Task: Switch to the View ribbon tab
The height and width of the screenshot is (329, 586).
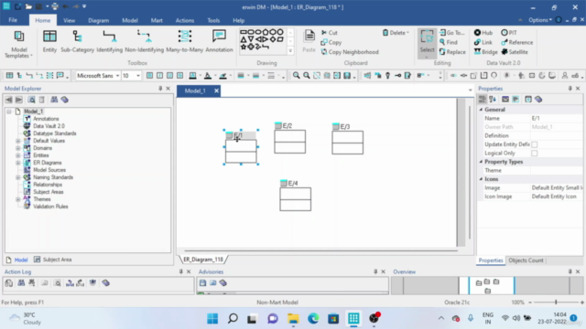Action: point(70,20)
